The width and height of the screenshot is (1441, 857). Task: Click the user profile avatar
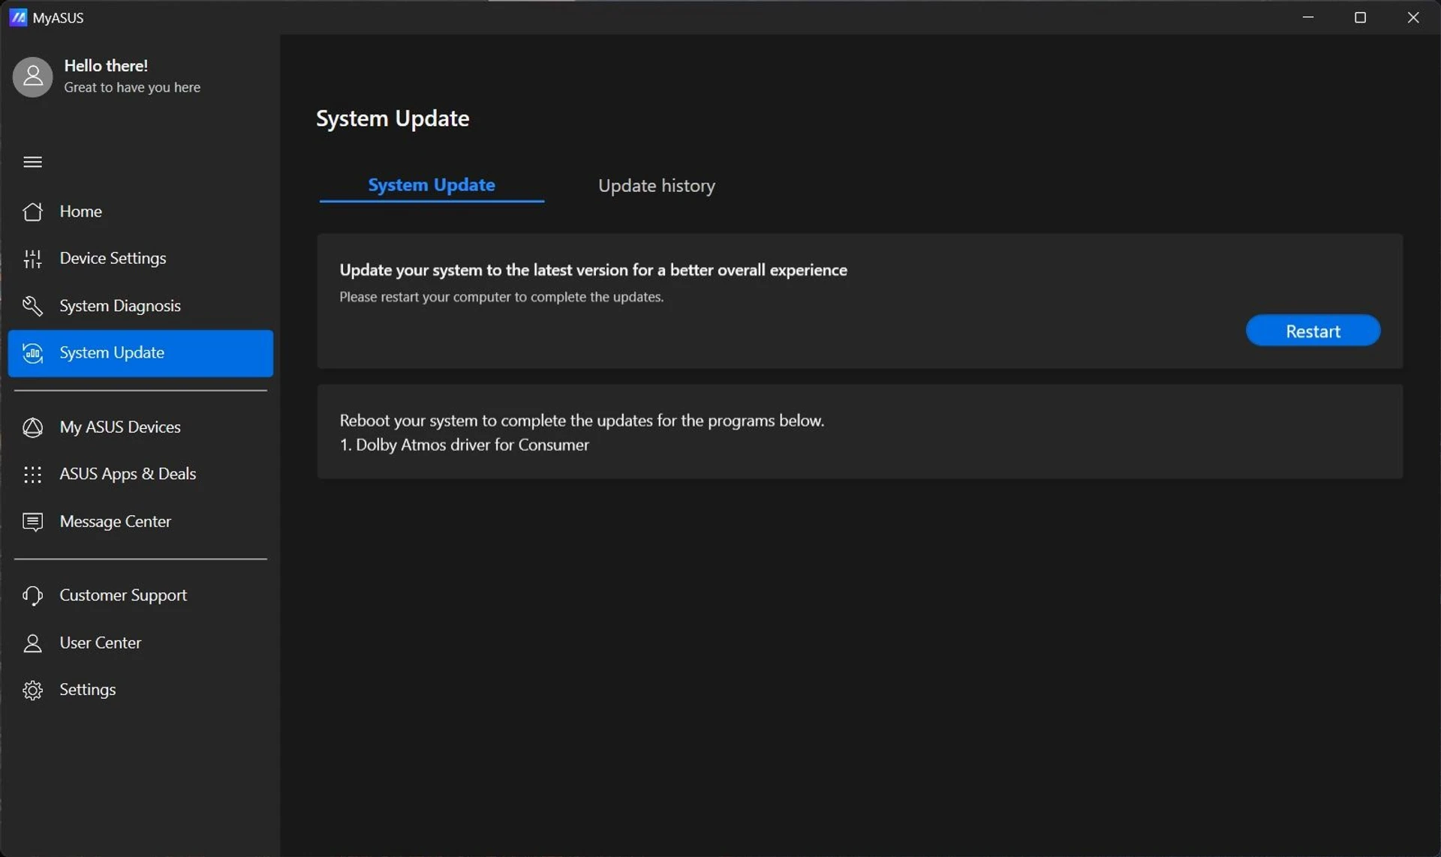[32, 76]
